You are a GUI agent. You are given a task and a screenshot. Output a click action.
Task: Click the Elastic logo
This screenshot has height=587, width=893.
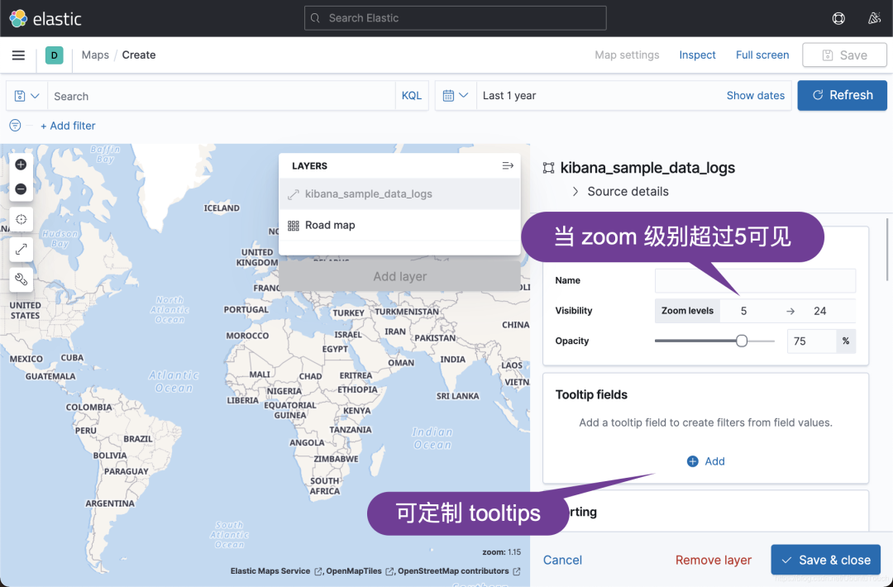45,18
